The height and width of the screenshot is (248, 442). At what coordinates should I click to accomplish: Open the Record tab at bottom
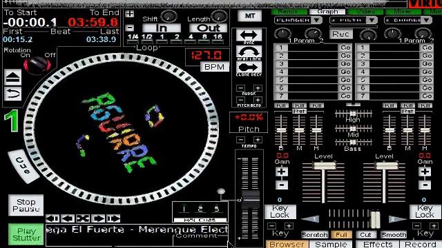pos(421,245)
